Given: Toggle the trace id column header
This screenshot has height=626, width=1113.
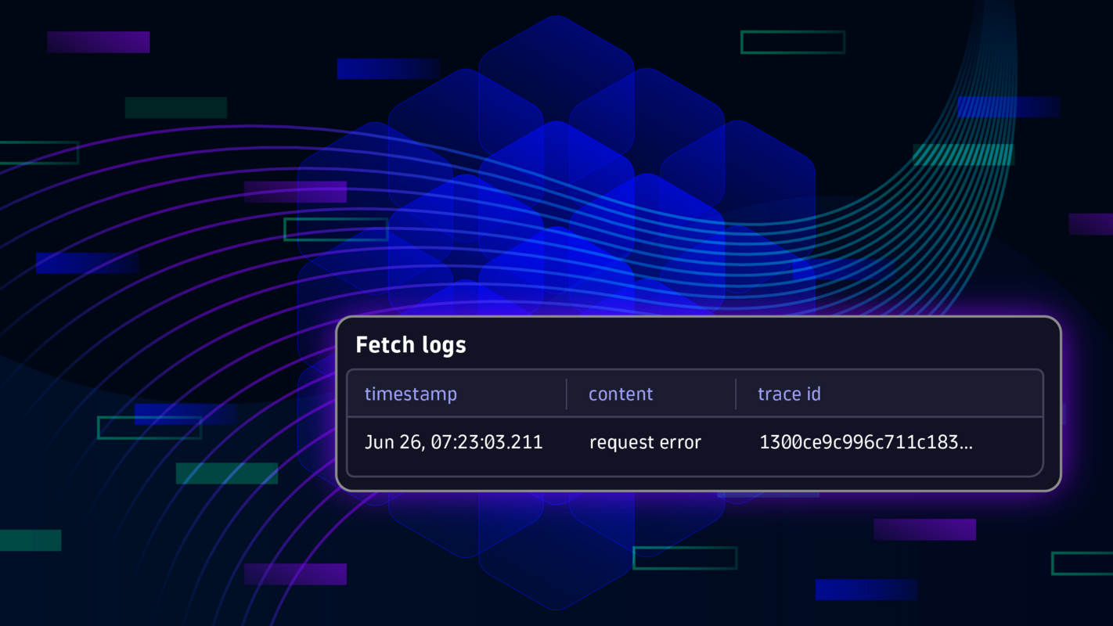Looking at the screenshot, I should (x=789, y=394).
